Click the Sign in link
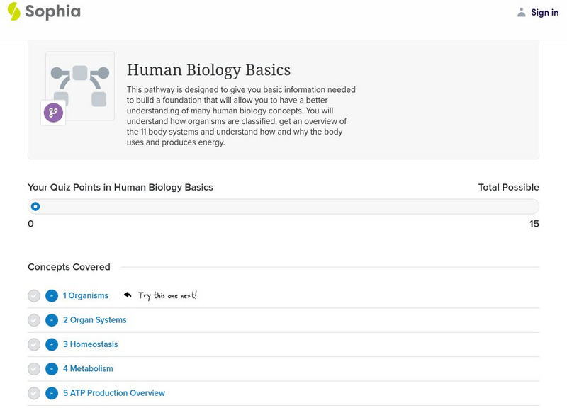This screenshot has width=567, height=408. (x=545, y=12)
